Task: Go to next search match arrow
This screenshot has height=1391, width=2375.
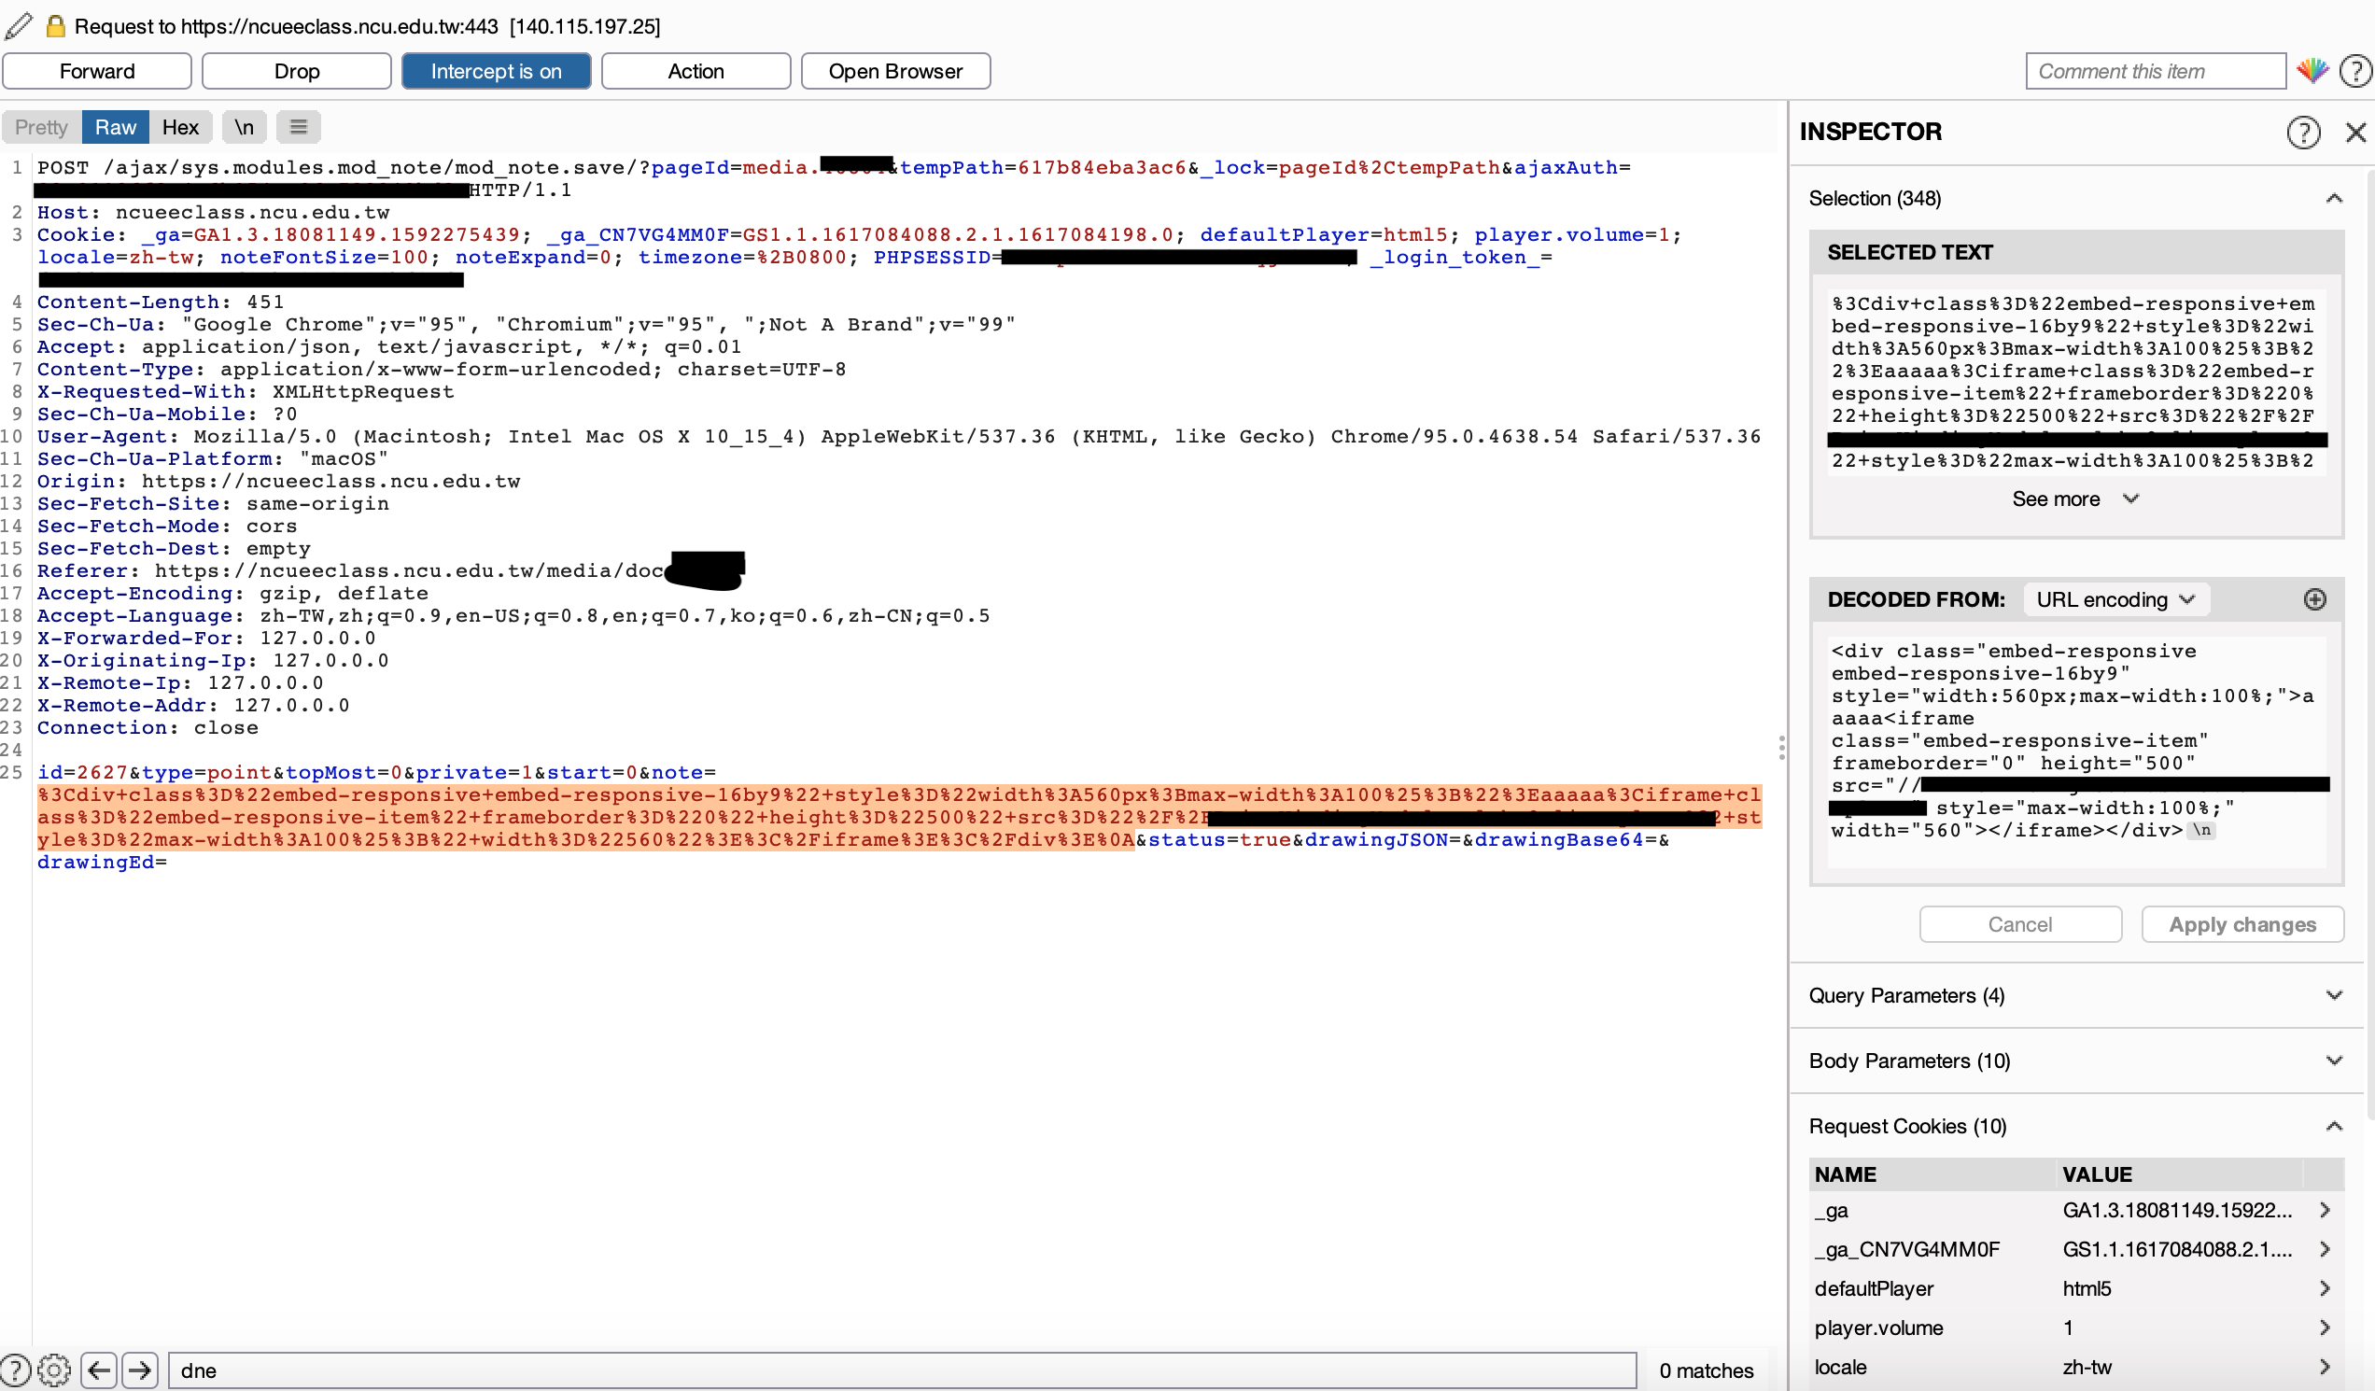Action: click(139, 1370)
